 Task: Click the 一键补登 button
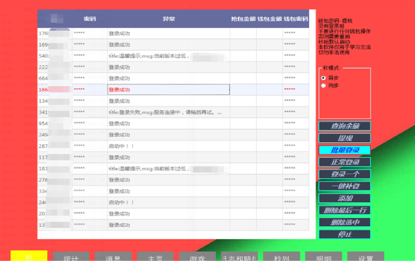click(x=344, y=186)
